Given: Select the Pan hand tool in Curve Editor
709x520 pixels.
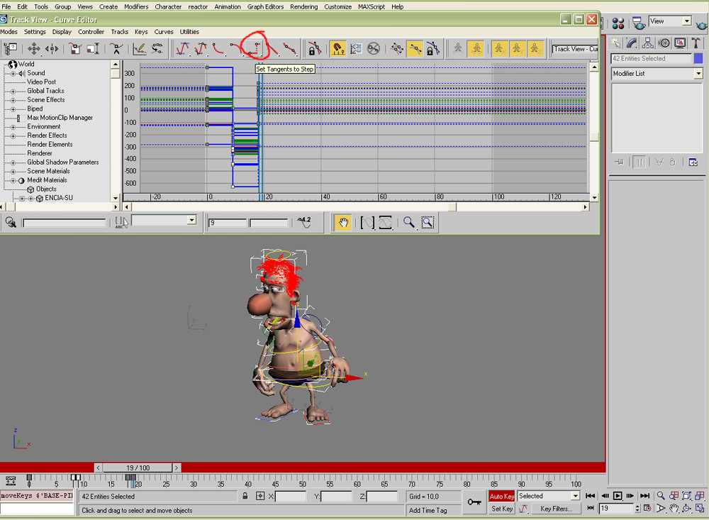Looking at the screenshot, I should coord(343,222).
